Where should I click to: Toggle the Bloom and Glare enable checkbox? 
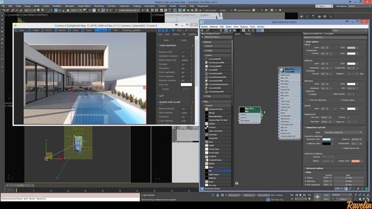(192, 102)
